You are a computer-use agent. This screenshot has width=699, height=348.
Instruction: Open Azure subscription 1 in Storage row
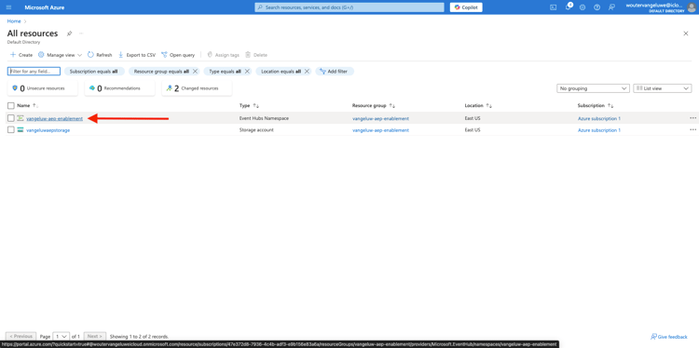tap(599, 130)
